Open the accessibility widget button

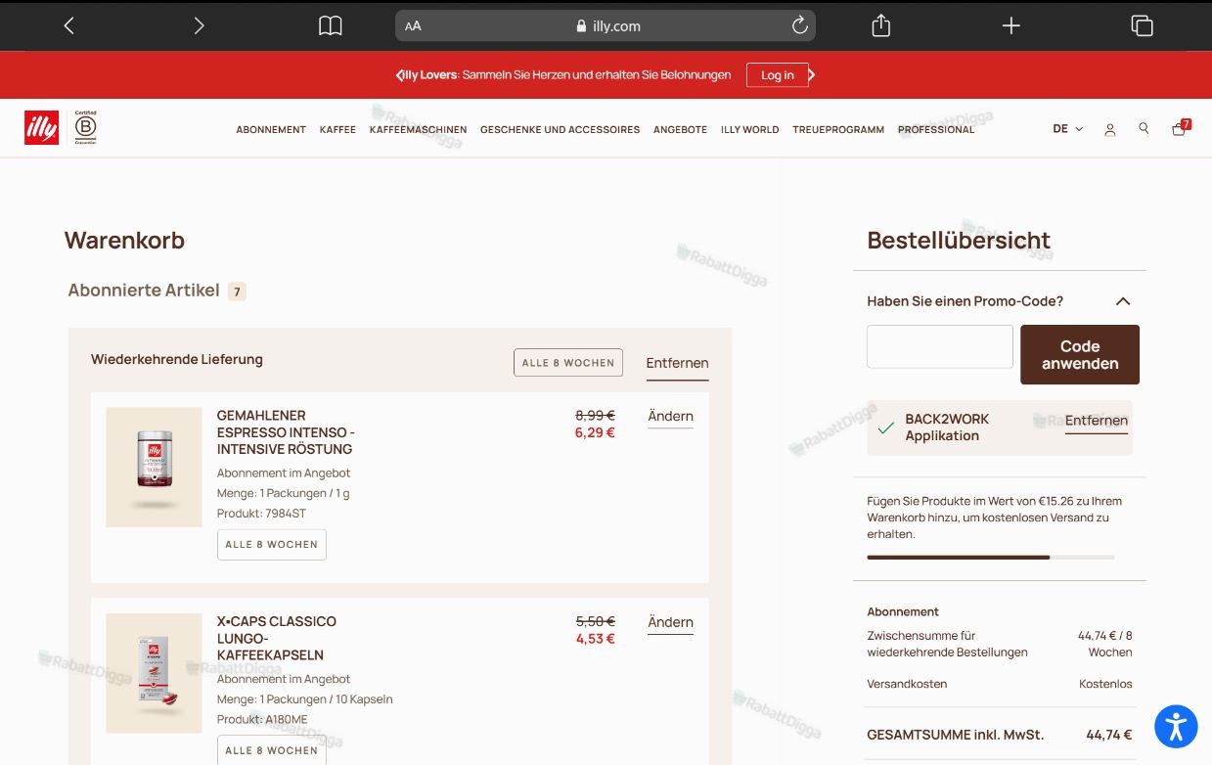[x=1176, y=726]
